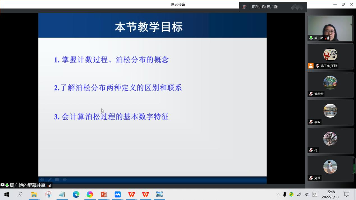The height and width of the screenshot is (200, 356).
Task: Open Tencent Meeting from the taskbar
Action: tap(118, 194)
